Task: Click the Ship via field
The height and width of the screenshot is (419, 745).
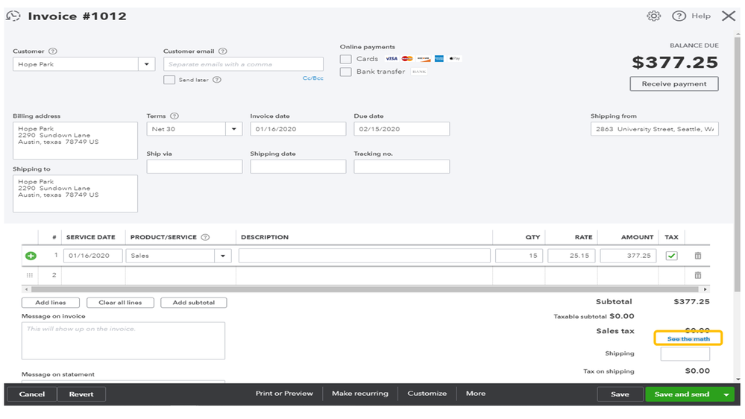Action: click(195, 167)
